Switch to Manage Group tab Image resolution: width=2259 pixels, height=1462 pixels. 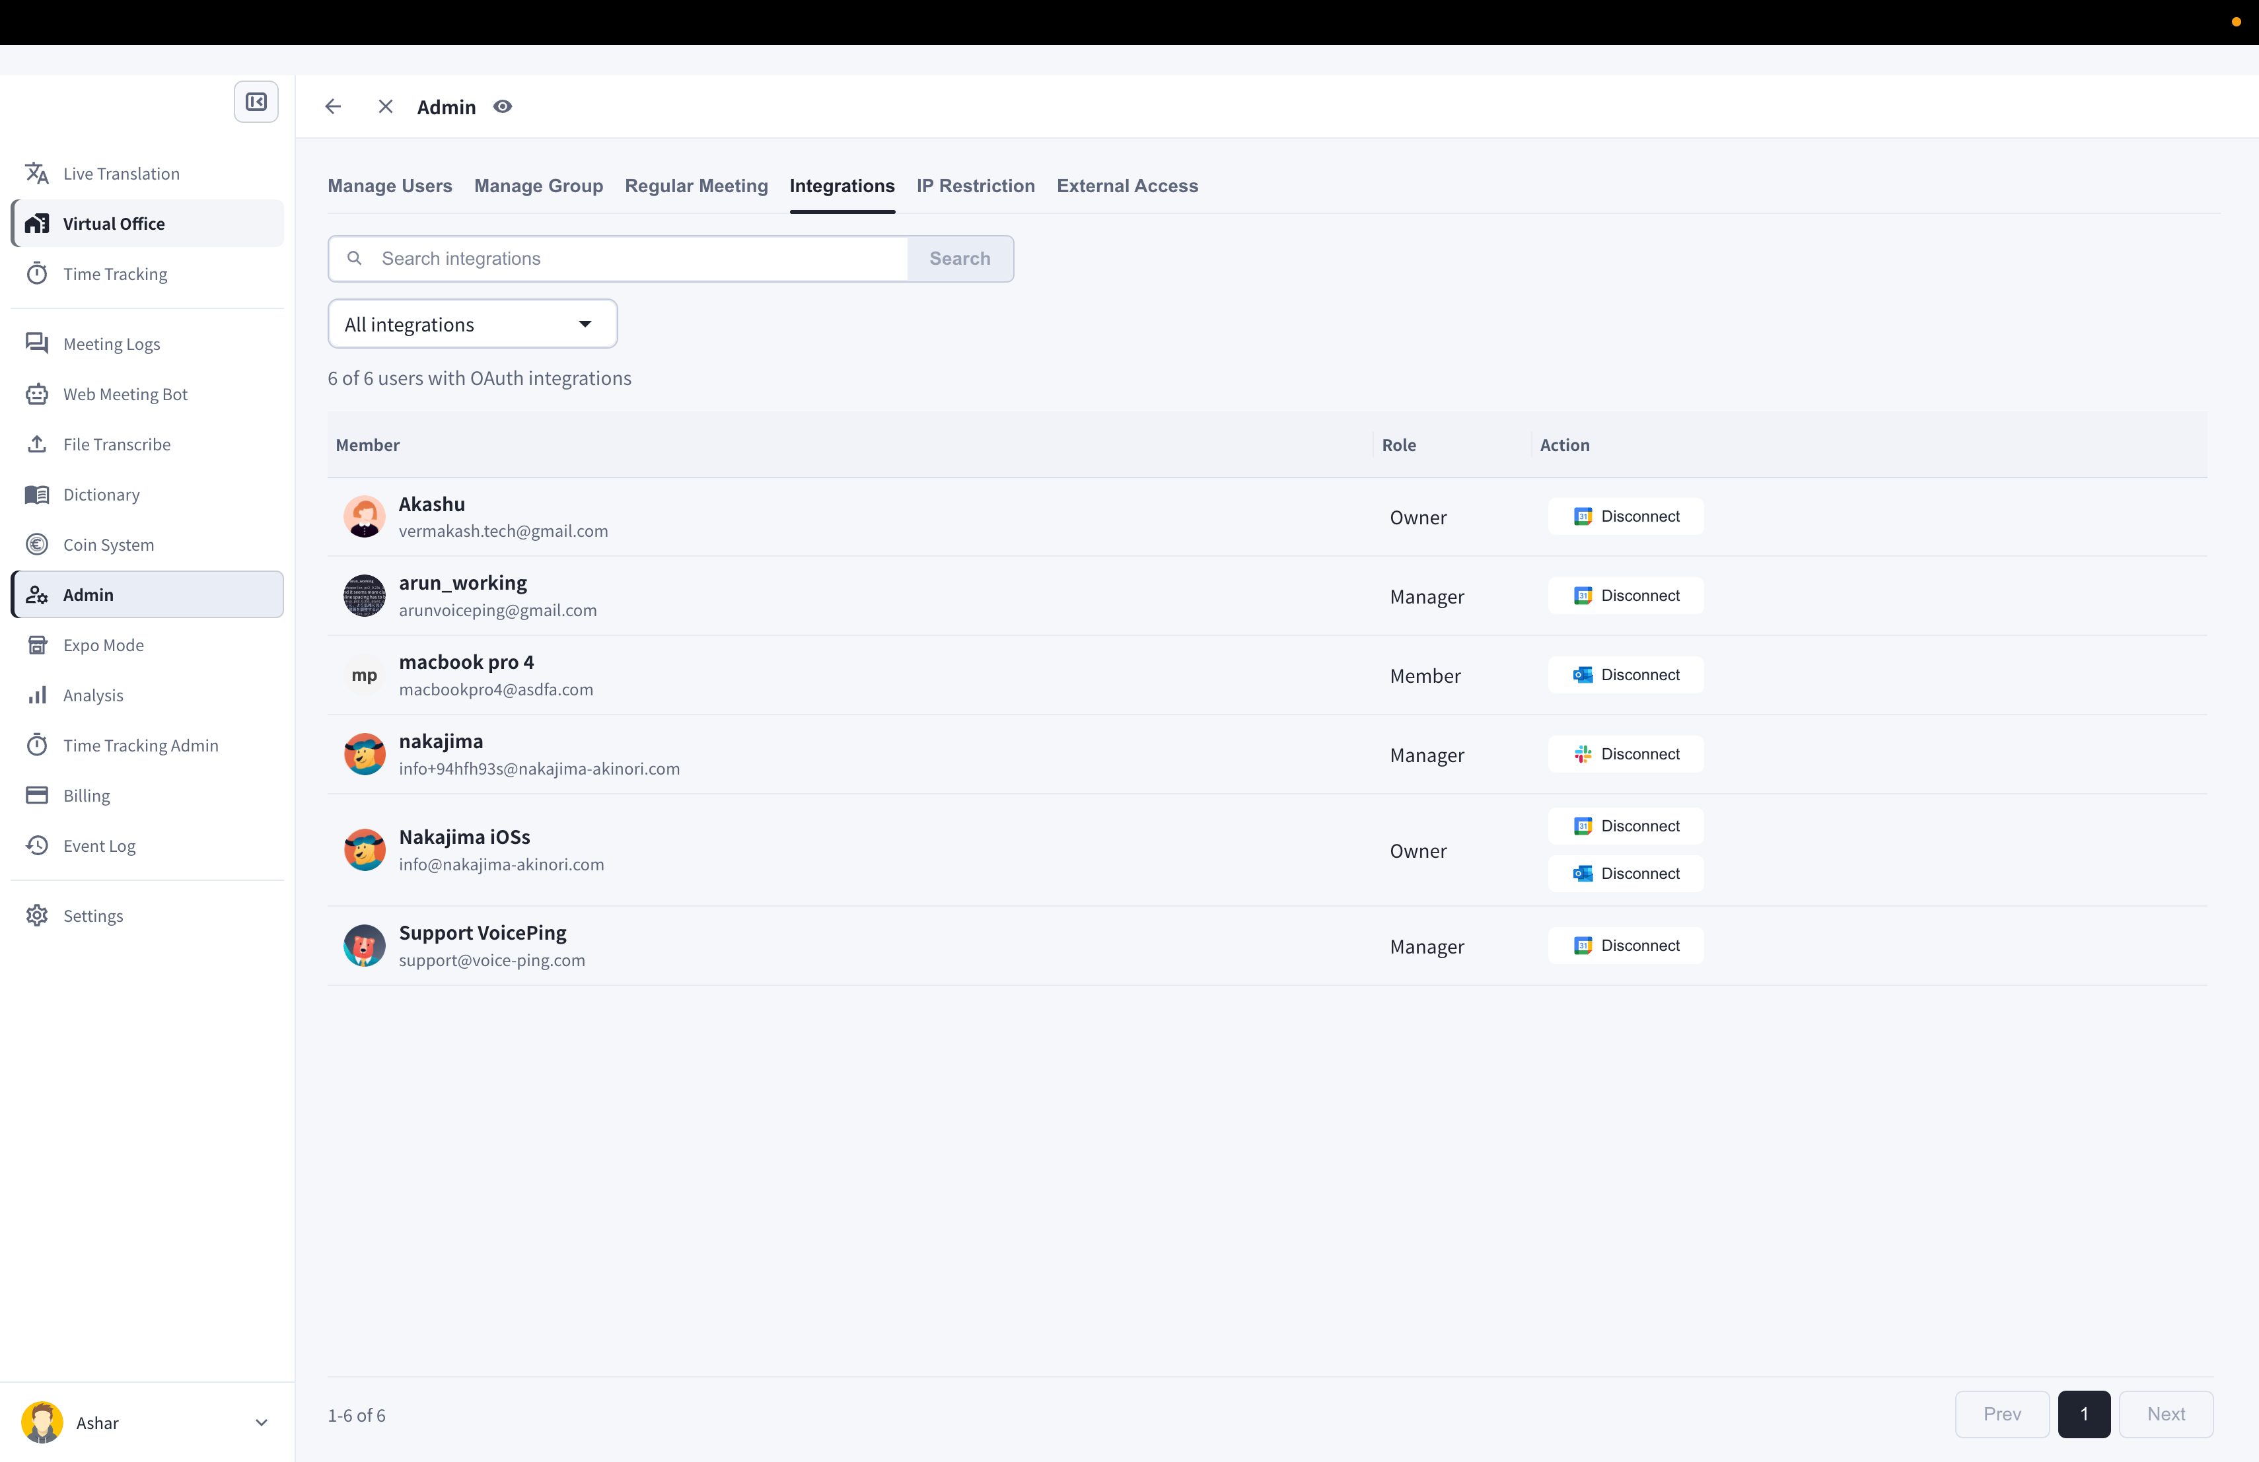click(x=538, y=186)
